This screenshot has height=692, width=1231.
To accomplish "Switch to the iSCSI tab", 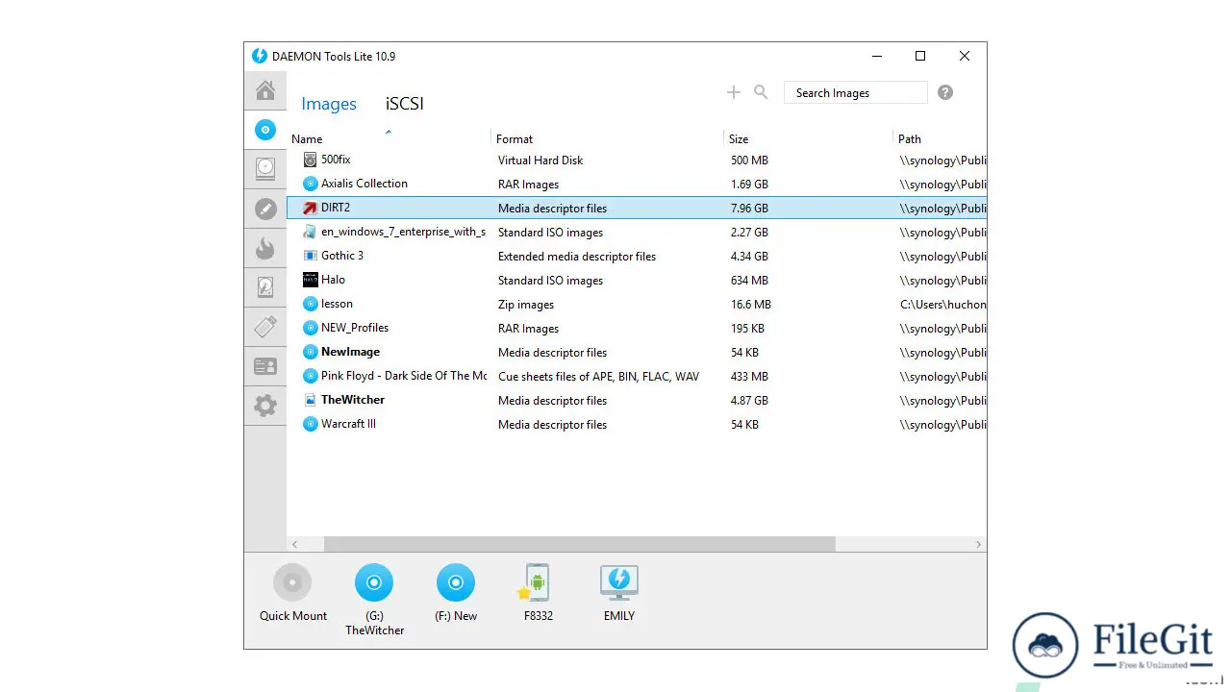I will point(405,104).
